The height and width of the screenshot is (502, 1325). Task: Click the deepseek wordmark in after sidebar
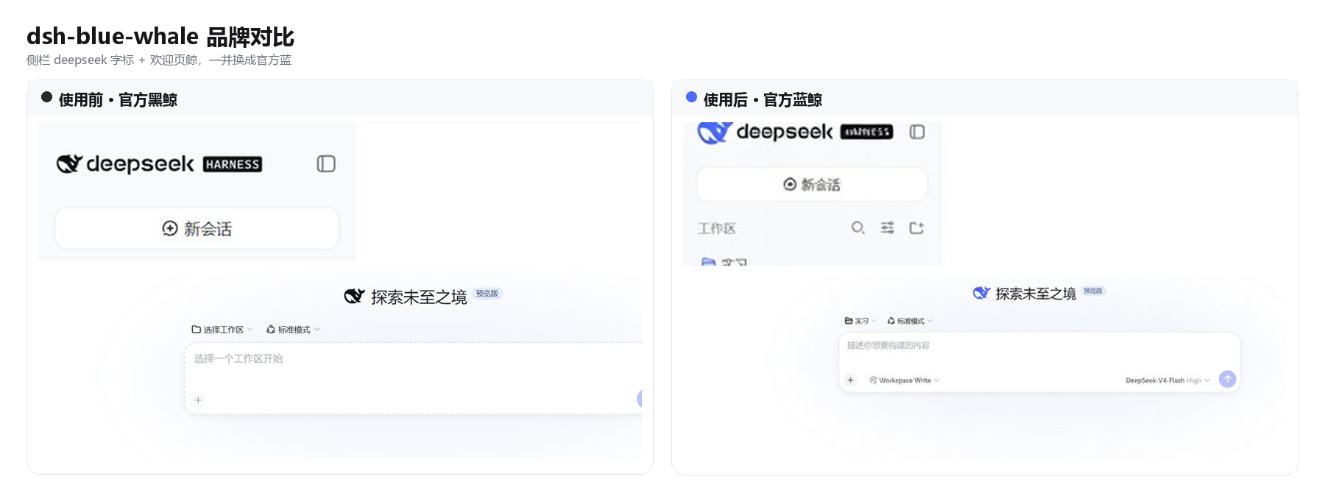pyautogui.click(x=784, y=132)
